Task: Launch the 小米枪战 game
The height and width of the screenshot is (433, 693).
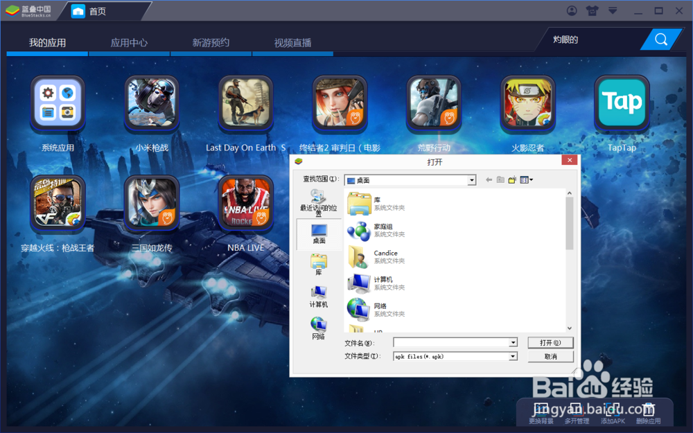Action: click(x=152, y=104)
